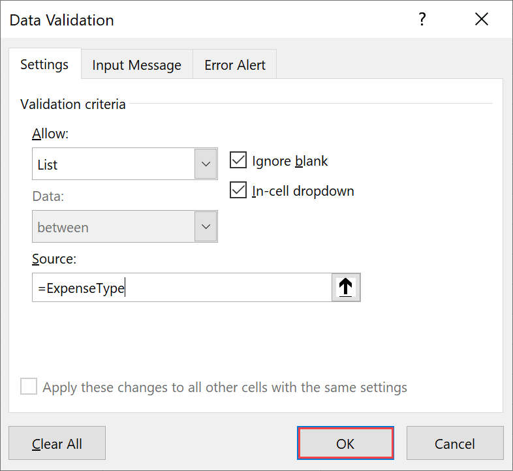Click the Source: label

54,259
